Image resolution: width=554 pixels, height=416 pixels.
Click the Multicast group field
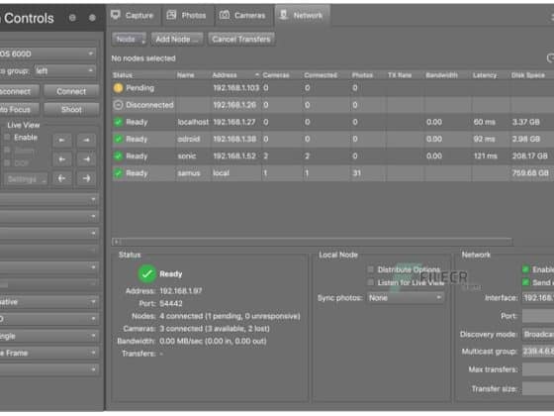click(x=538, y=352)
